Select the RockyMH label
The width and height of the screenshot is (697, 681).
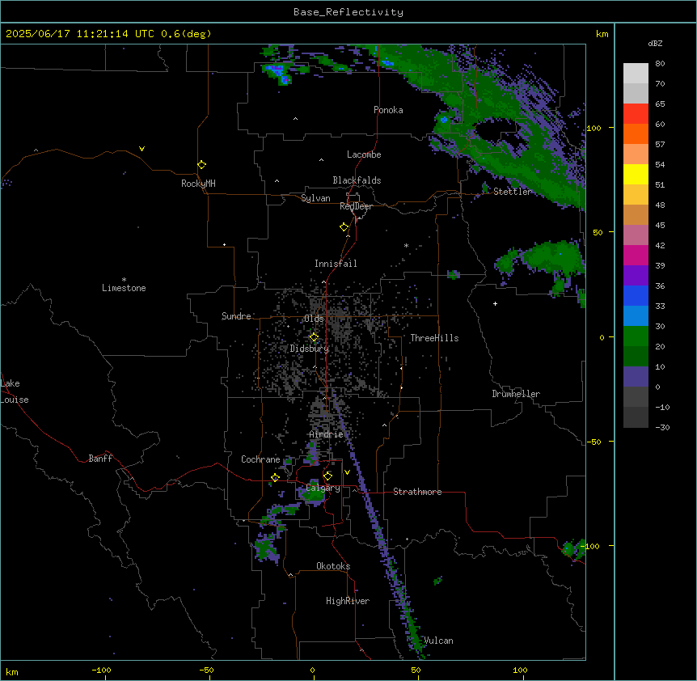point(198,184)
